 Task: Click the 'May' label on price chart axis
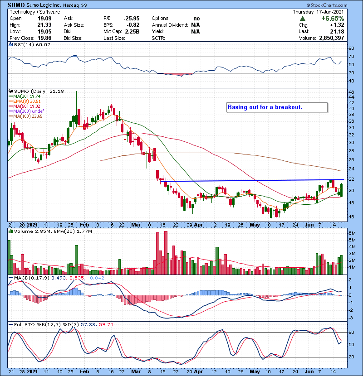[x=255, y=225]
